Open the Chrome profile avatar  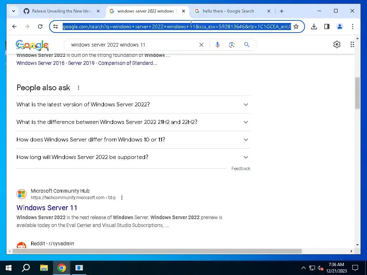pos(340,26)
